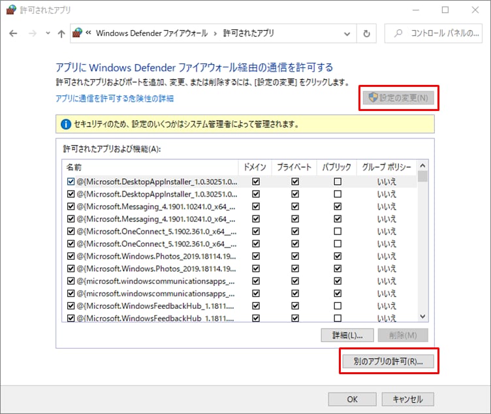Select first Microsoft.Windows.Photos_2019.18114.19 row name

click(156, 256)
